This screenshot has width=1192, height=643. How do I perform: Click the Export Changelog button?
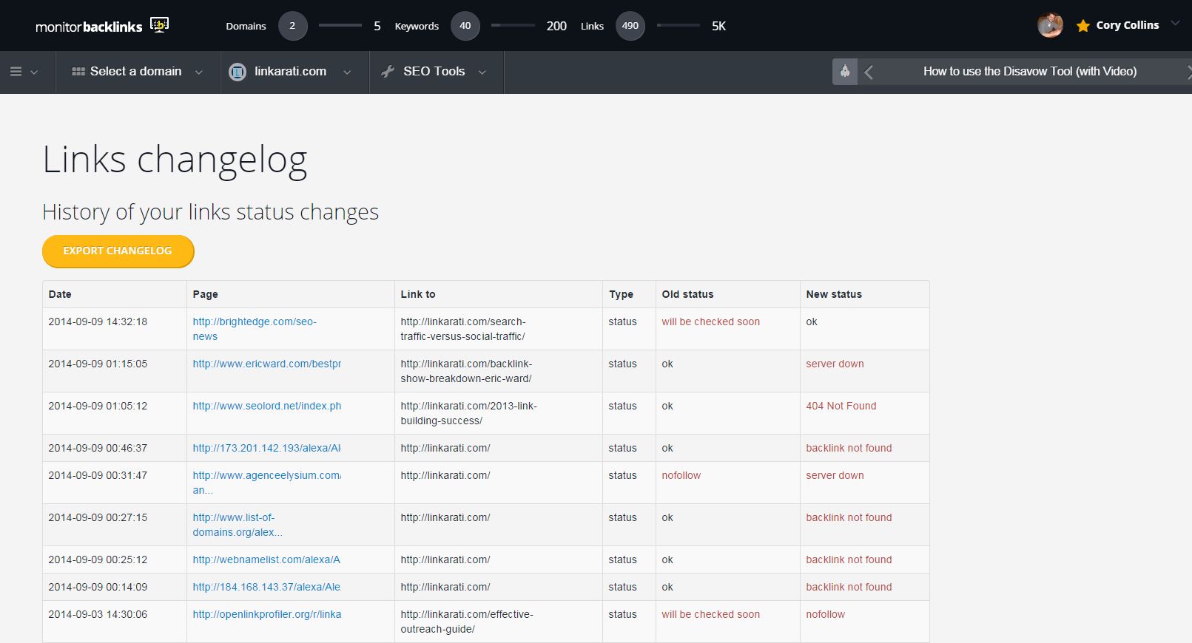[118, 251]
